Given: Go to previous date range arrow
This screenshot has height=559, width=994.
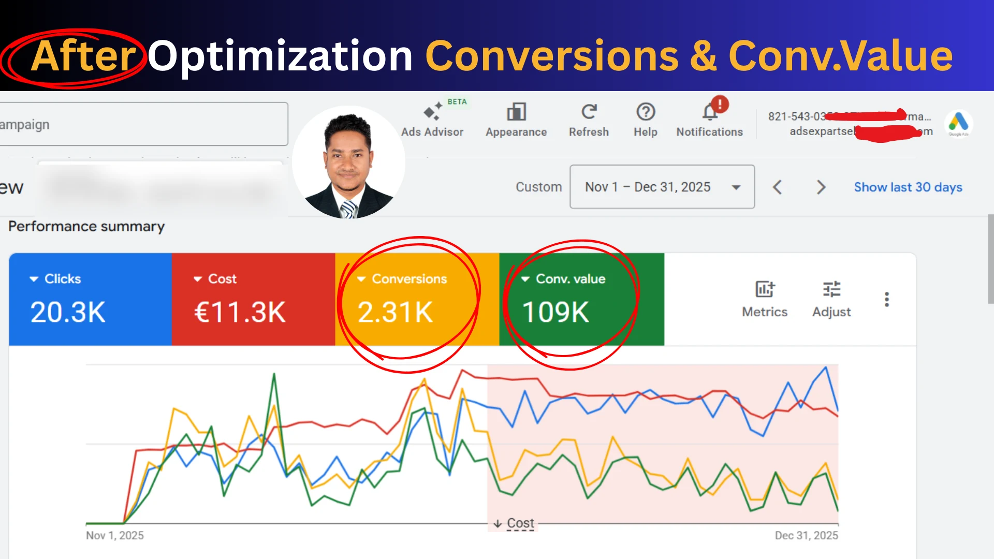Looking at the screenshot, I should pos(777,187).
